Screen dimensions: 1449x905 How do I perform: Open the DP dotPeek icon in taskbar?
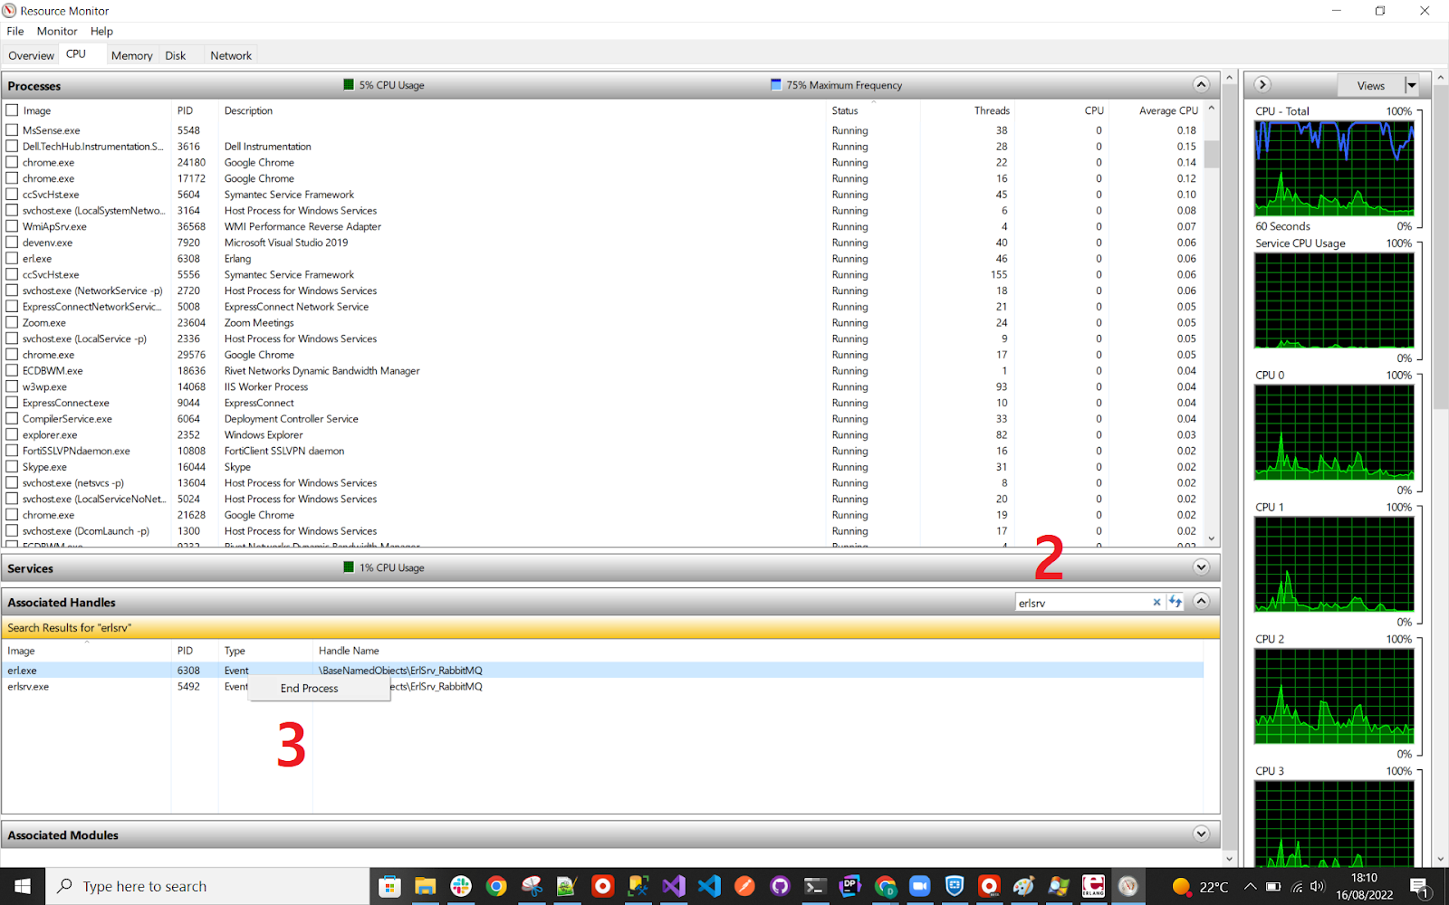tap(849, 886)
